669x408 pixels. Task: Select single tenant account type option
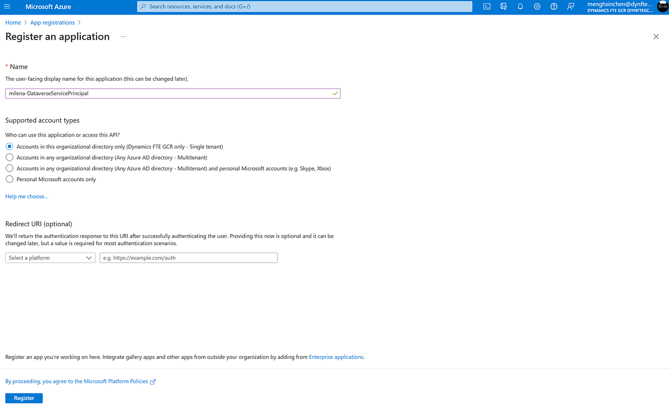(8, 146)
